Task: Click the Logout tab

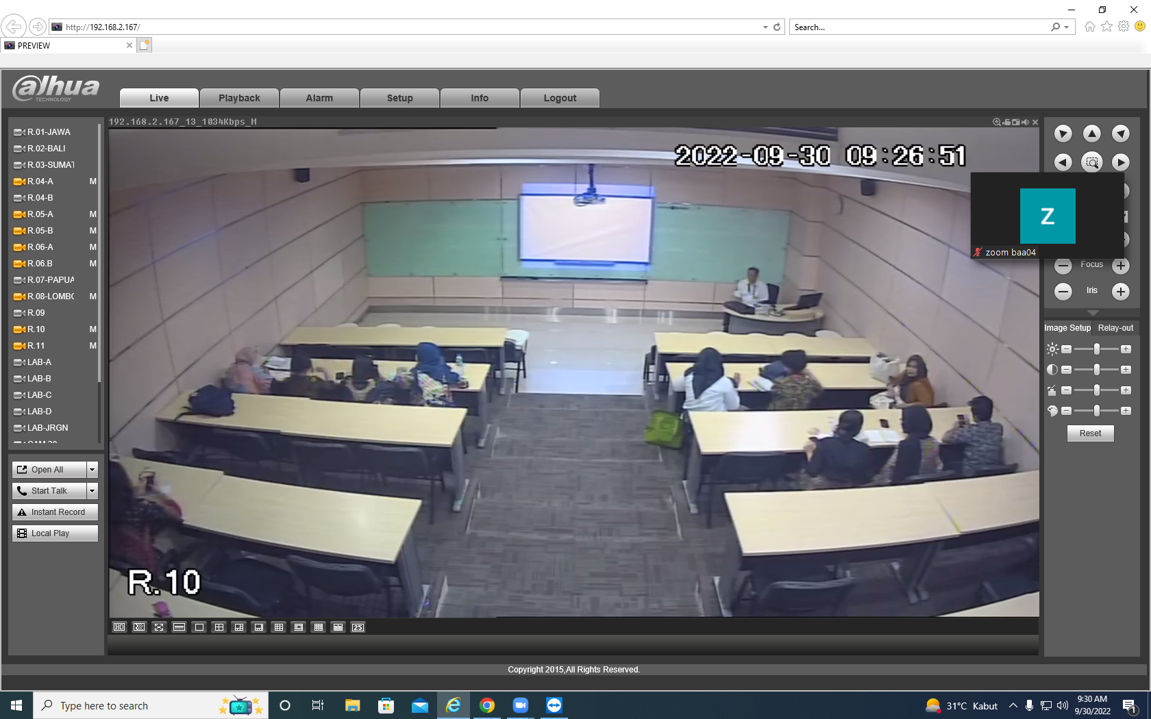Action: point(560,98)
